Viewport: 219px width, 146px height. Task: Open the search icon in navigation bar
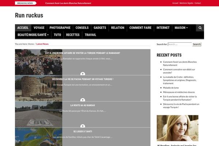[200, 28]
